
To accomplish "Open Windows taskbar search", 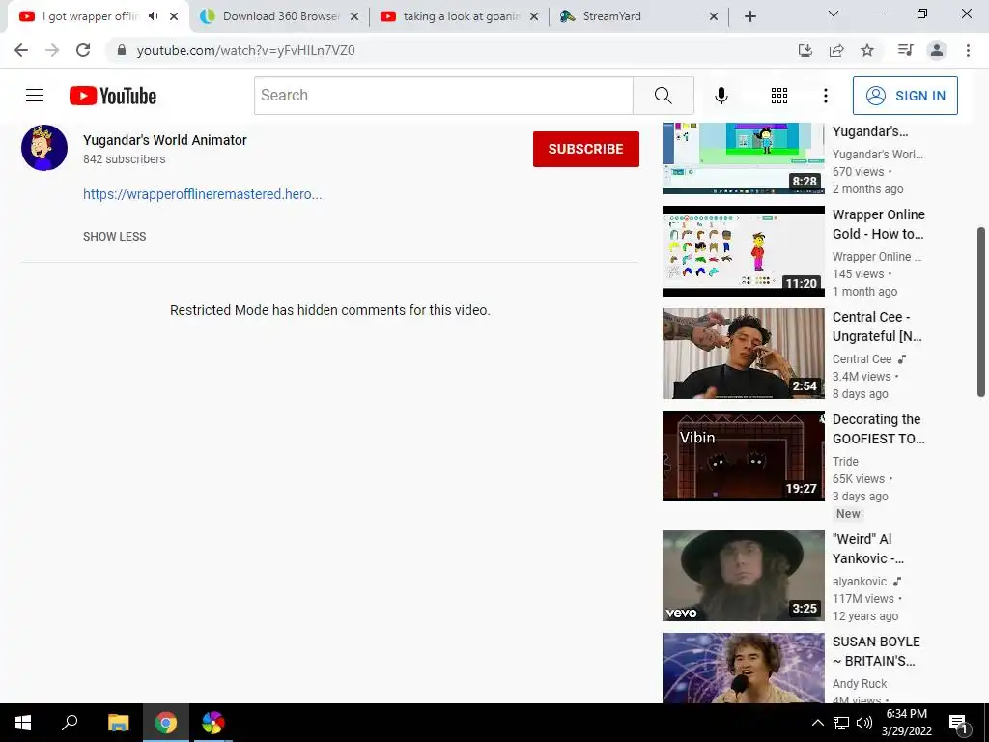I will 70,723.
